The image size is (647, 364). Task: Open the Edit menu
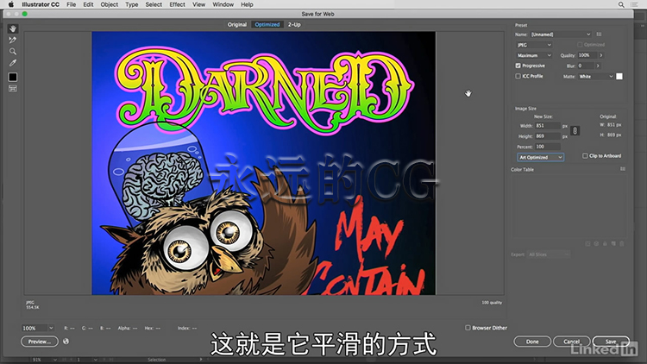[88, 4]
